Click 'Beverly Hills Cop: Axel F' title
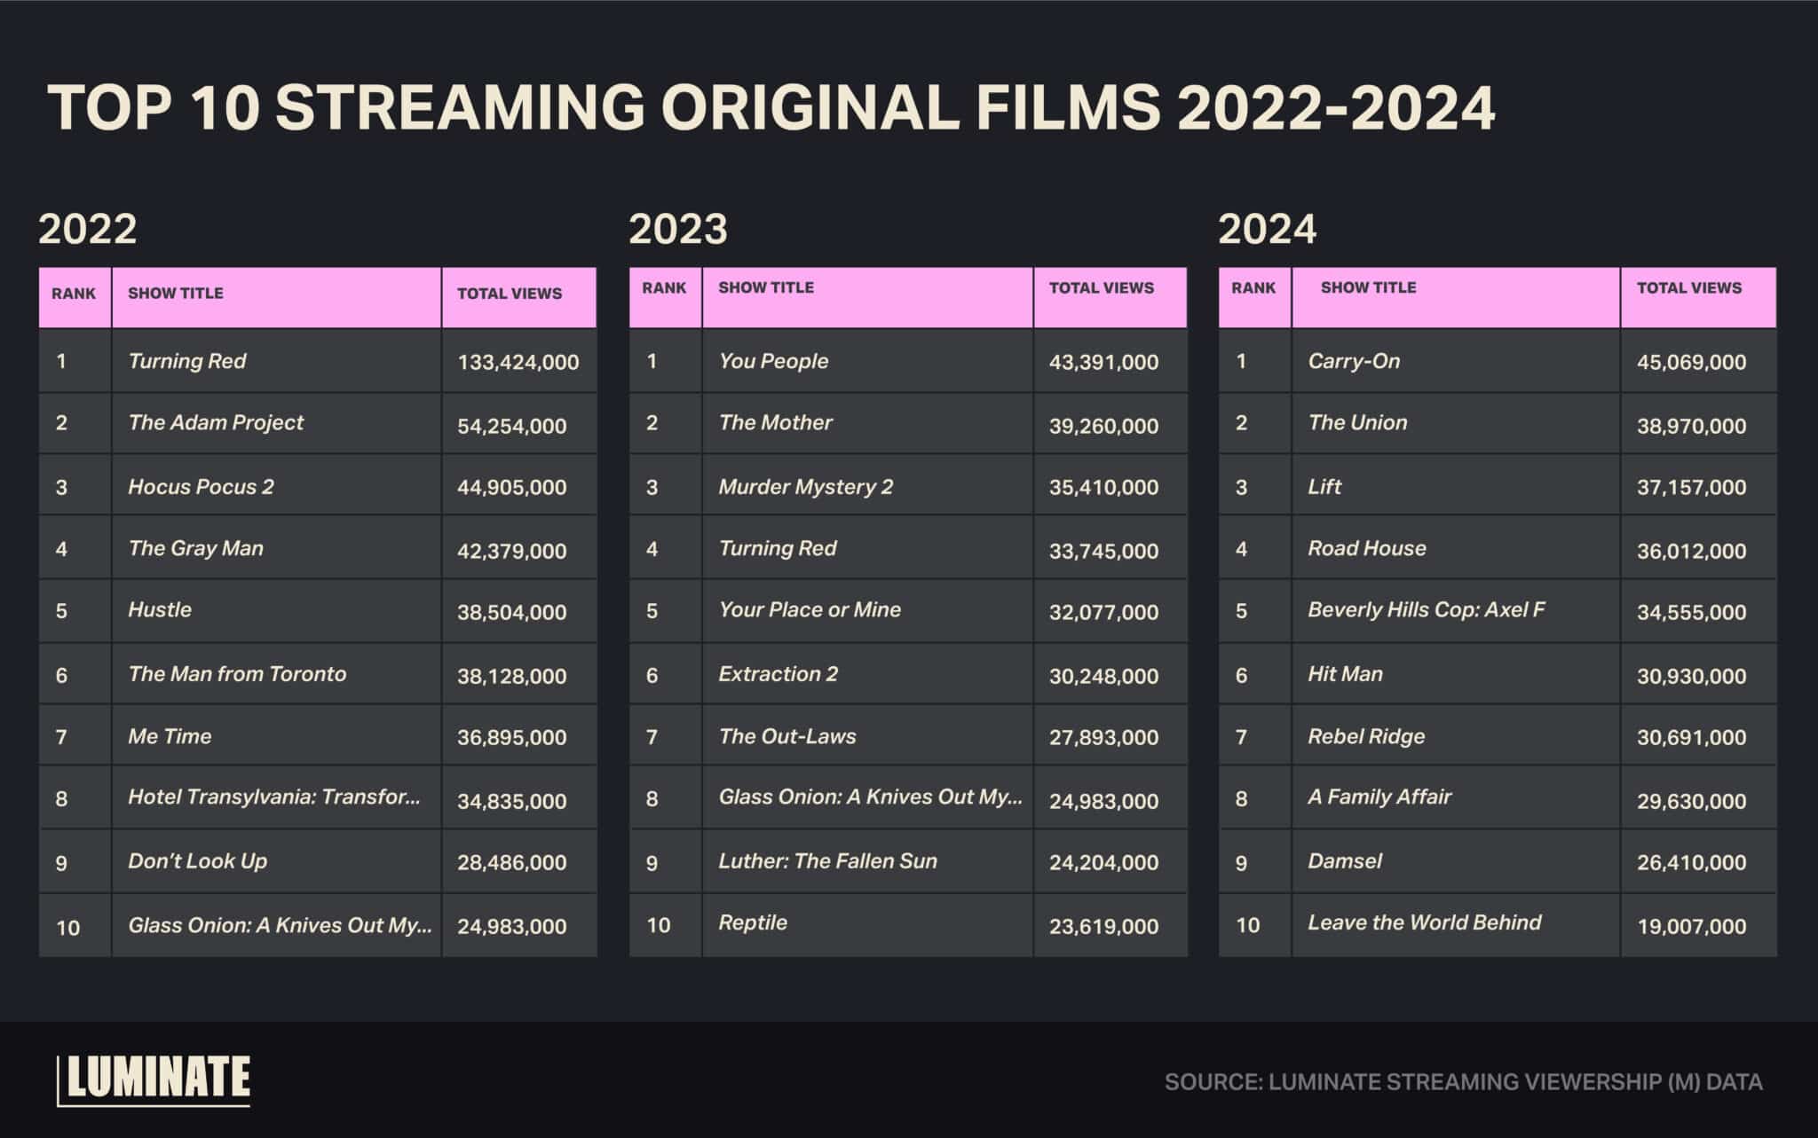 pos(1427,609)
